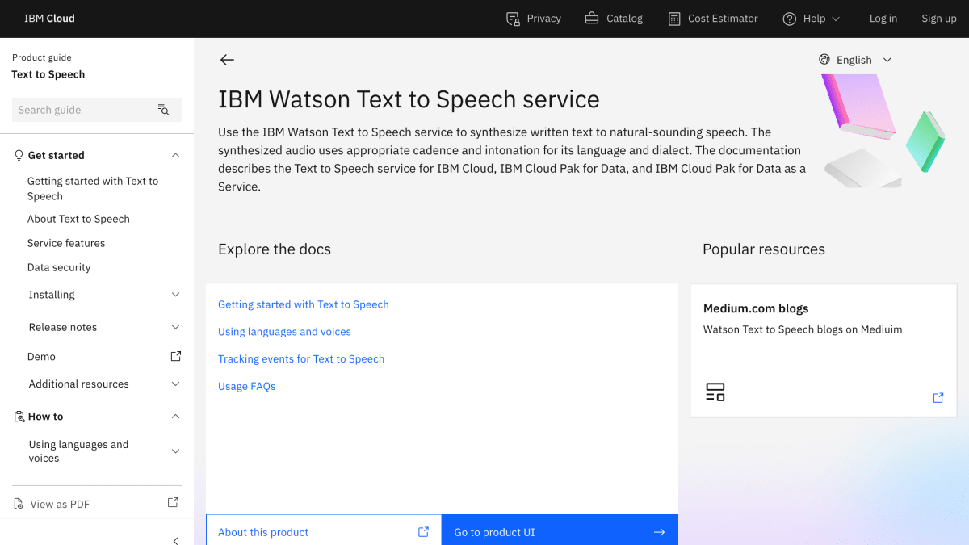Click external link icon on Medium.com blogs card

click(938, 398)
